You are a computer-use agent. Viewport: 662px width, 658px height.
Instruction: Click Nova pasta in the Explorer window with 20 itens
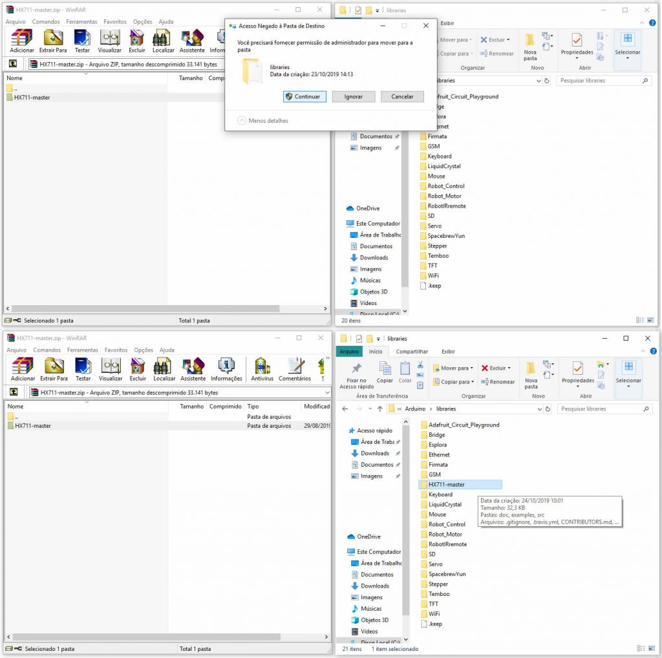(x=530, y=47)
